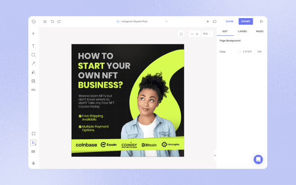This screenshot has width=296, height=185.
Task: Switch to the PAGES tab
Action: 259,31
